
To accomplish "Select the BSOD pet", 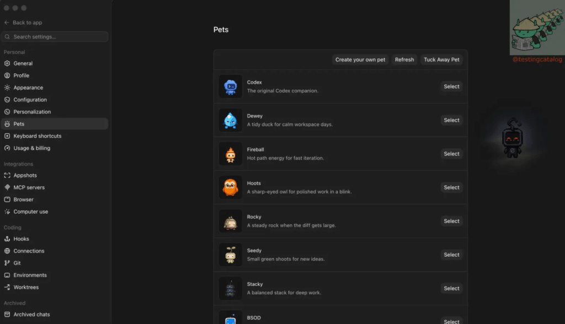I will [451, 321].
